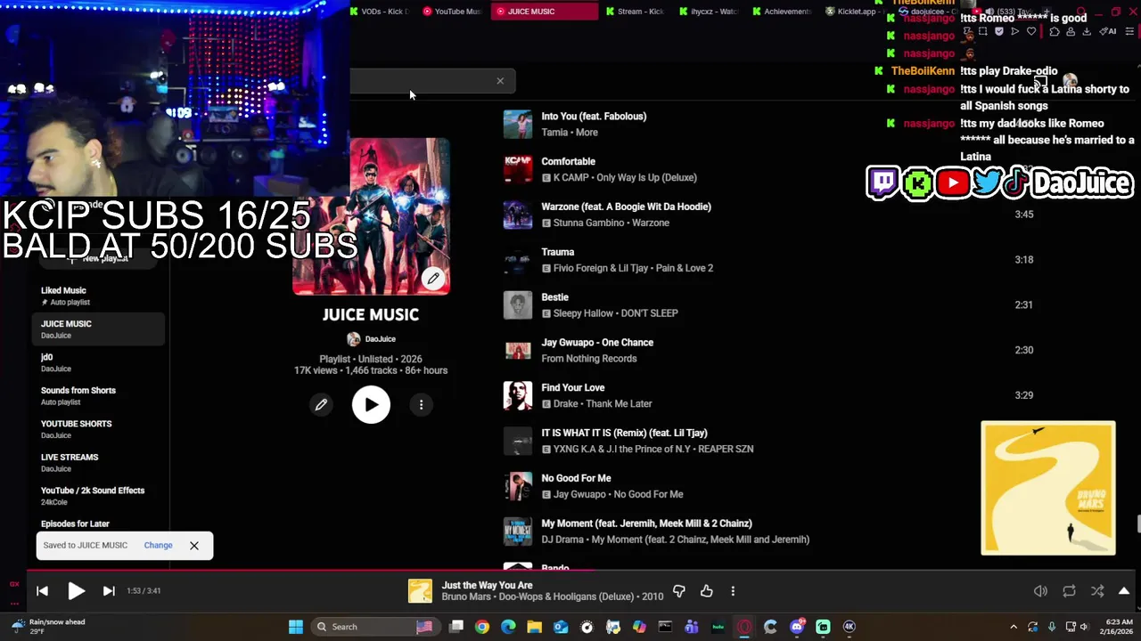Click into the search input field

click(x=419, y=81)
